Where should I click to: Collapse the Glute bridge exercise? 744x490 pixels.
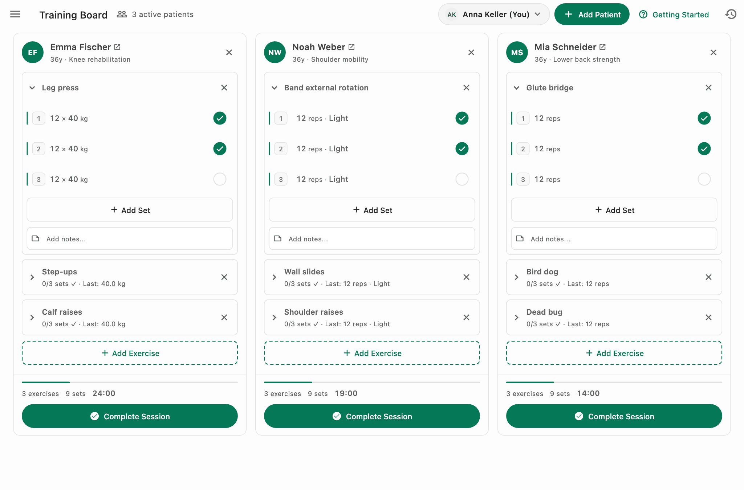pos(517,87)
